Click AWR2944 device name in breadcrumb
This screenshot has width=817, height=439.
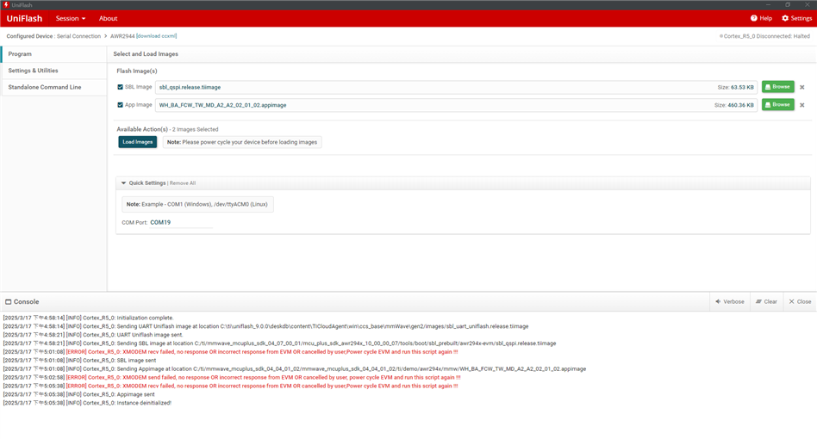tap(122, 36)
